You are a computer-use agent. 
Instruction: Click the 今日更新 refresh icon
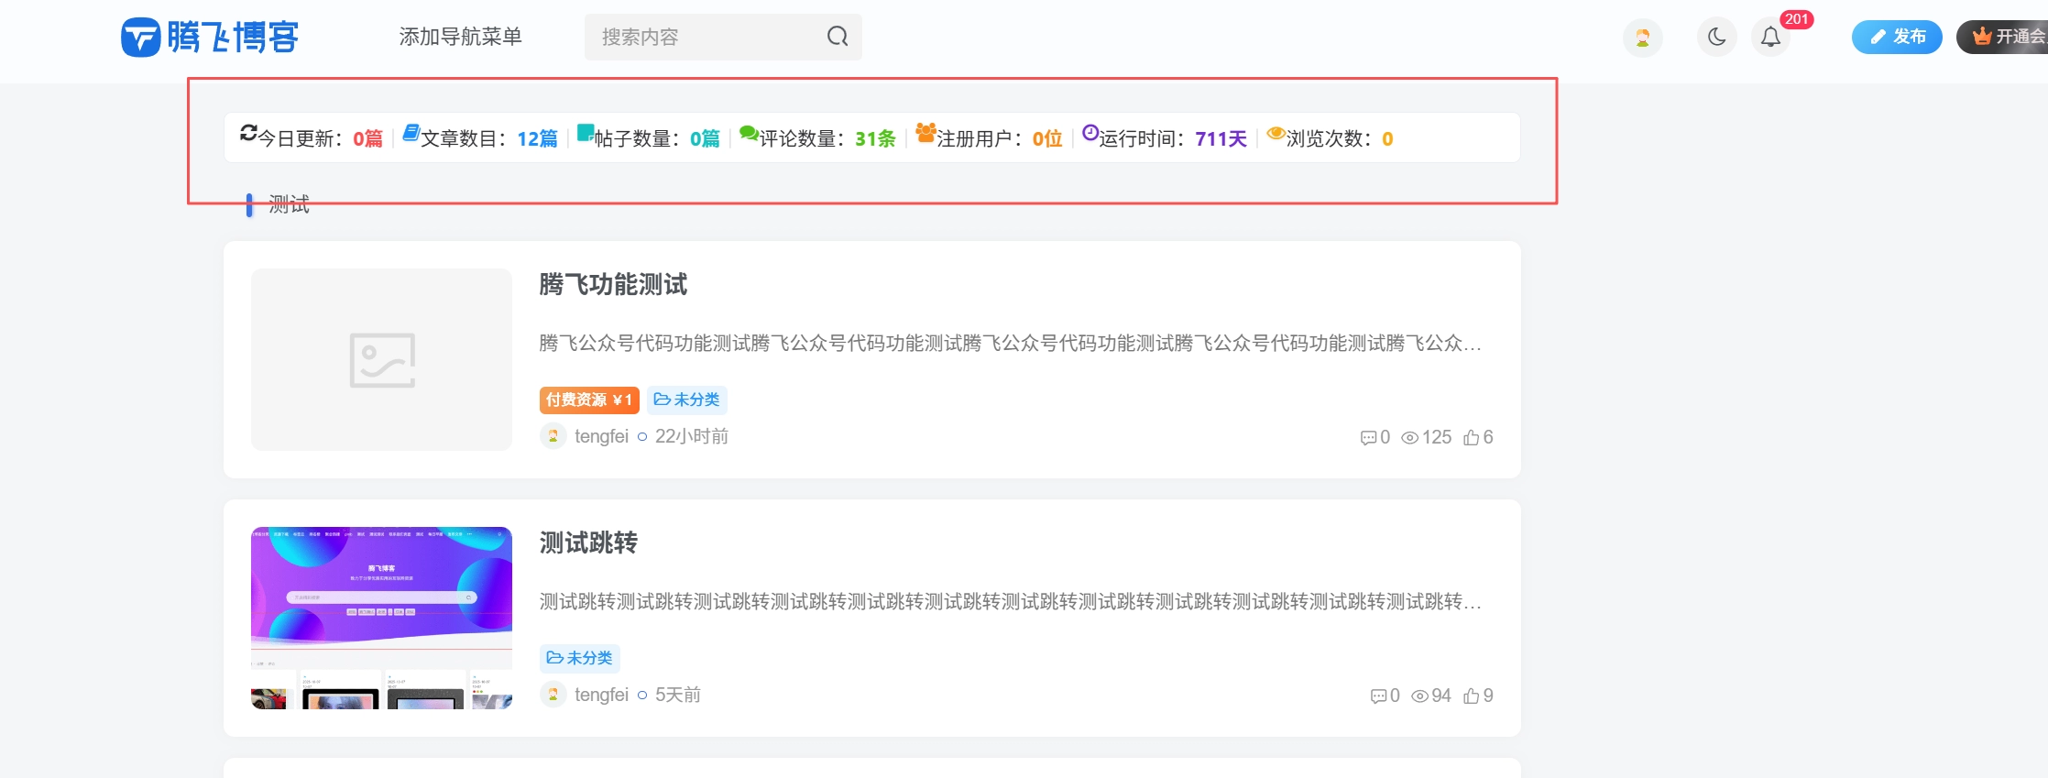[x=248, y=133]
